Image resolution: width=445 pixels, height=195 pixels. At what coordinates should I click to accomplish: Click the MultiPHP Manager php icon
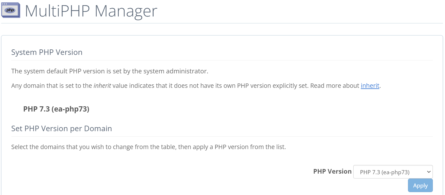point(11,10)
